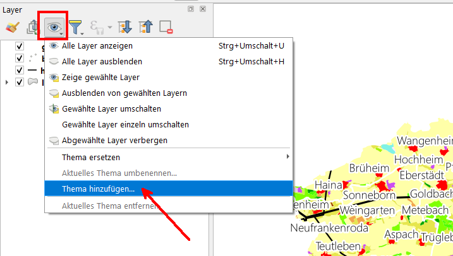Click the eye icon beside 'Alle Layer anzeigen'
The width and height of the screenshot is (453, 256).
click(54, 46)
